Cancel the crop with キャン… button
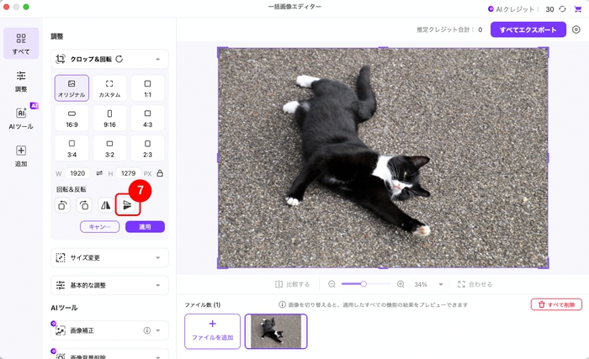The height and width of the screenshot is (359, 589). coord(100,227)
